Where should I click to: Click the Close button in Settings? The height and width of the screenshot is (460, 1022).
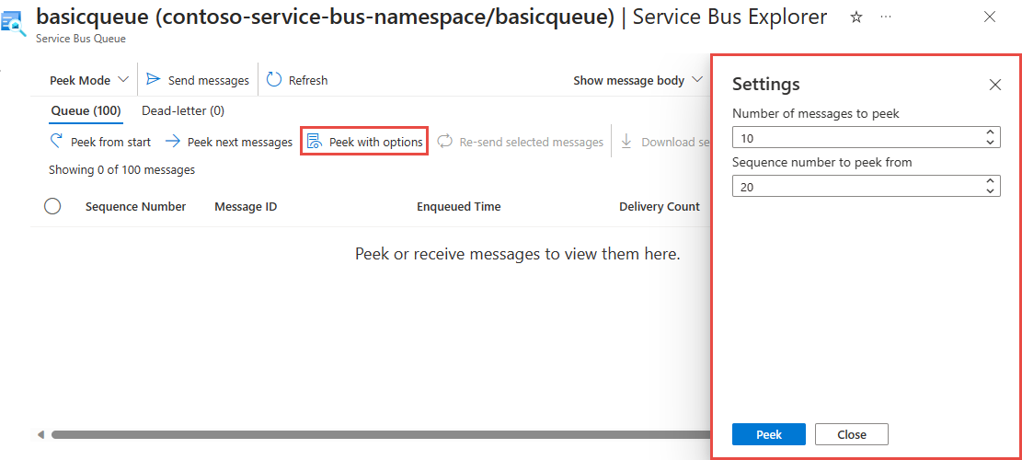(x=851, y=434)
